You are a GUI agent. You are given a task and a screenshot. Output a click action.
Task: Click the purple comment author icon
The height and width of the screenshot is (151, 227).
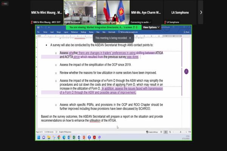tap(186, 71)
